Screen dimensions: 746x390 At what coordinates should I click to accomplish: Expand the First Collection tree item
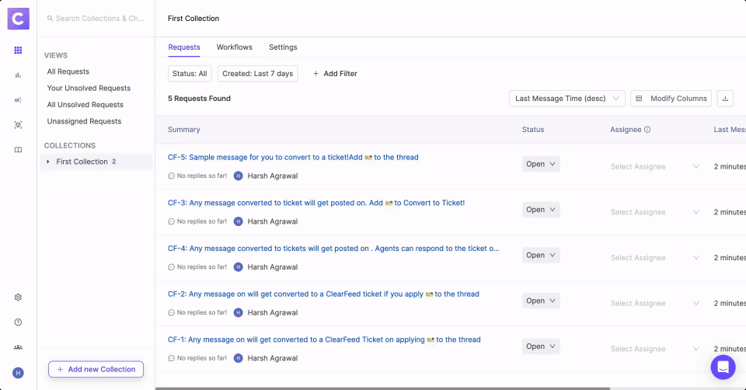(x=48, y=162)
